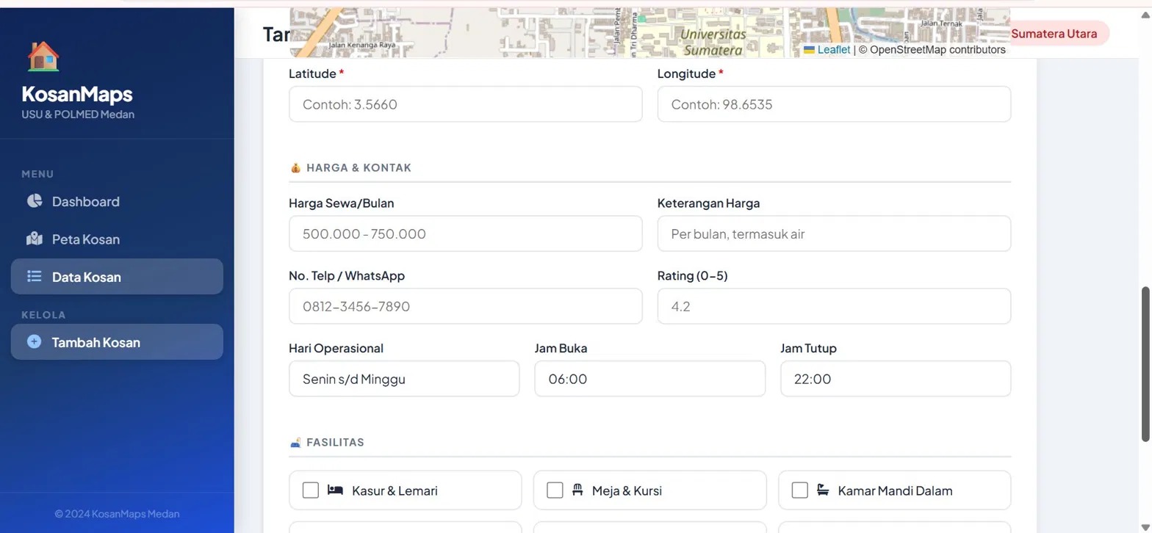Click the HARGA & KONTAK section heading
1152x533 pixels.
(x=359, y=167)
